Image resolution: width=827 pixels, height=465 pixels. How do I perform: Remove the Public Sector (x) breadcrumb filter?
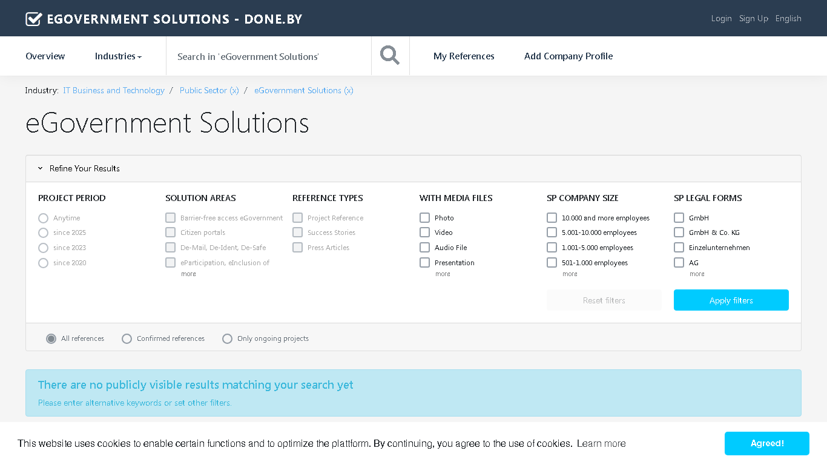coord(209,90)
